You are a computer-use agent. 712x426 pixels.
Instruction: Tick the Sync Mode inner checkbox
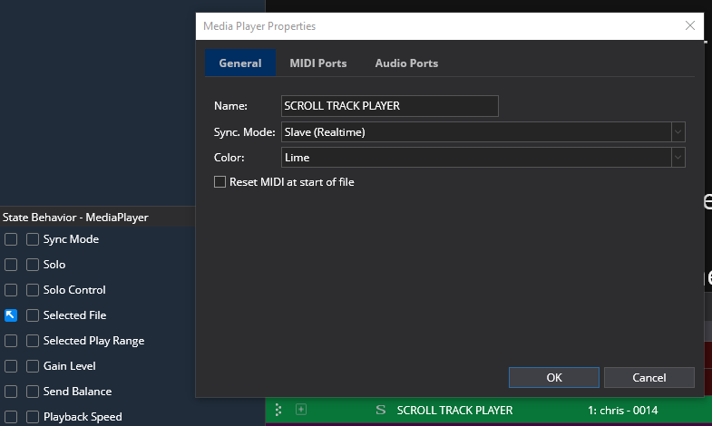33,239
